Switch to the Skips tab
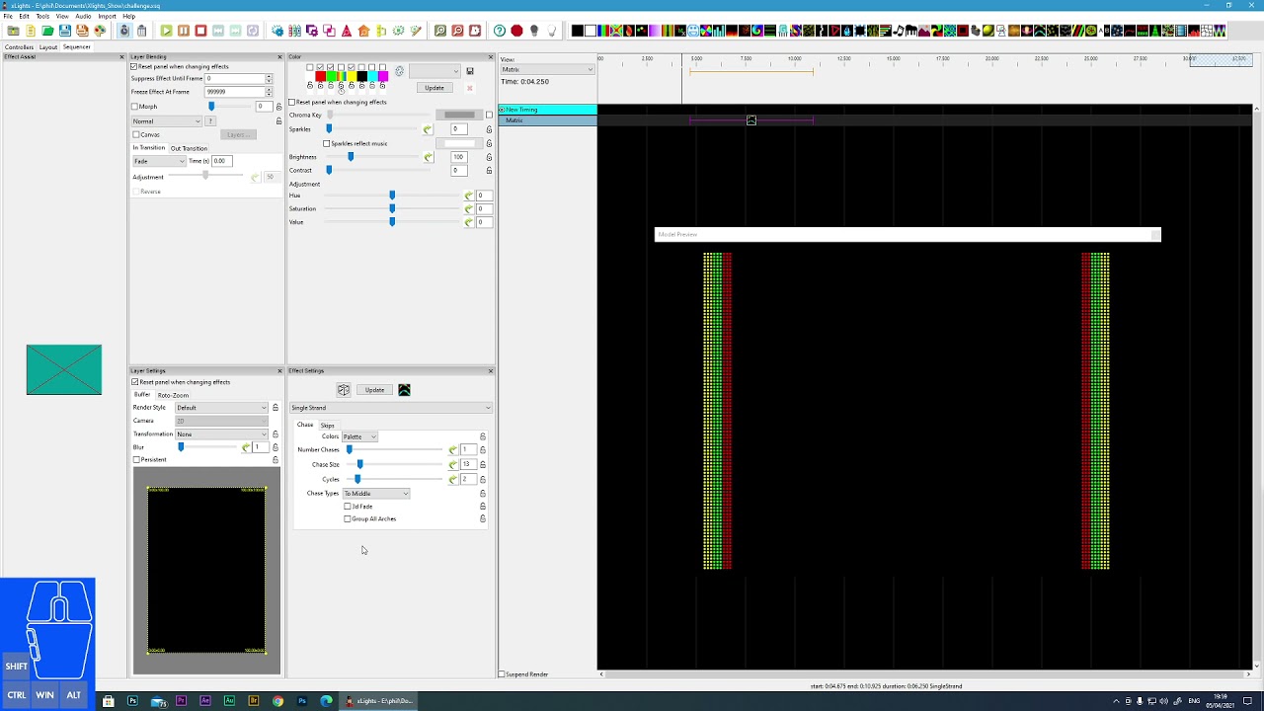Screen dimensions: 1264x711 (x=327, y=425)
